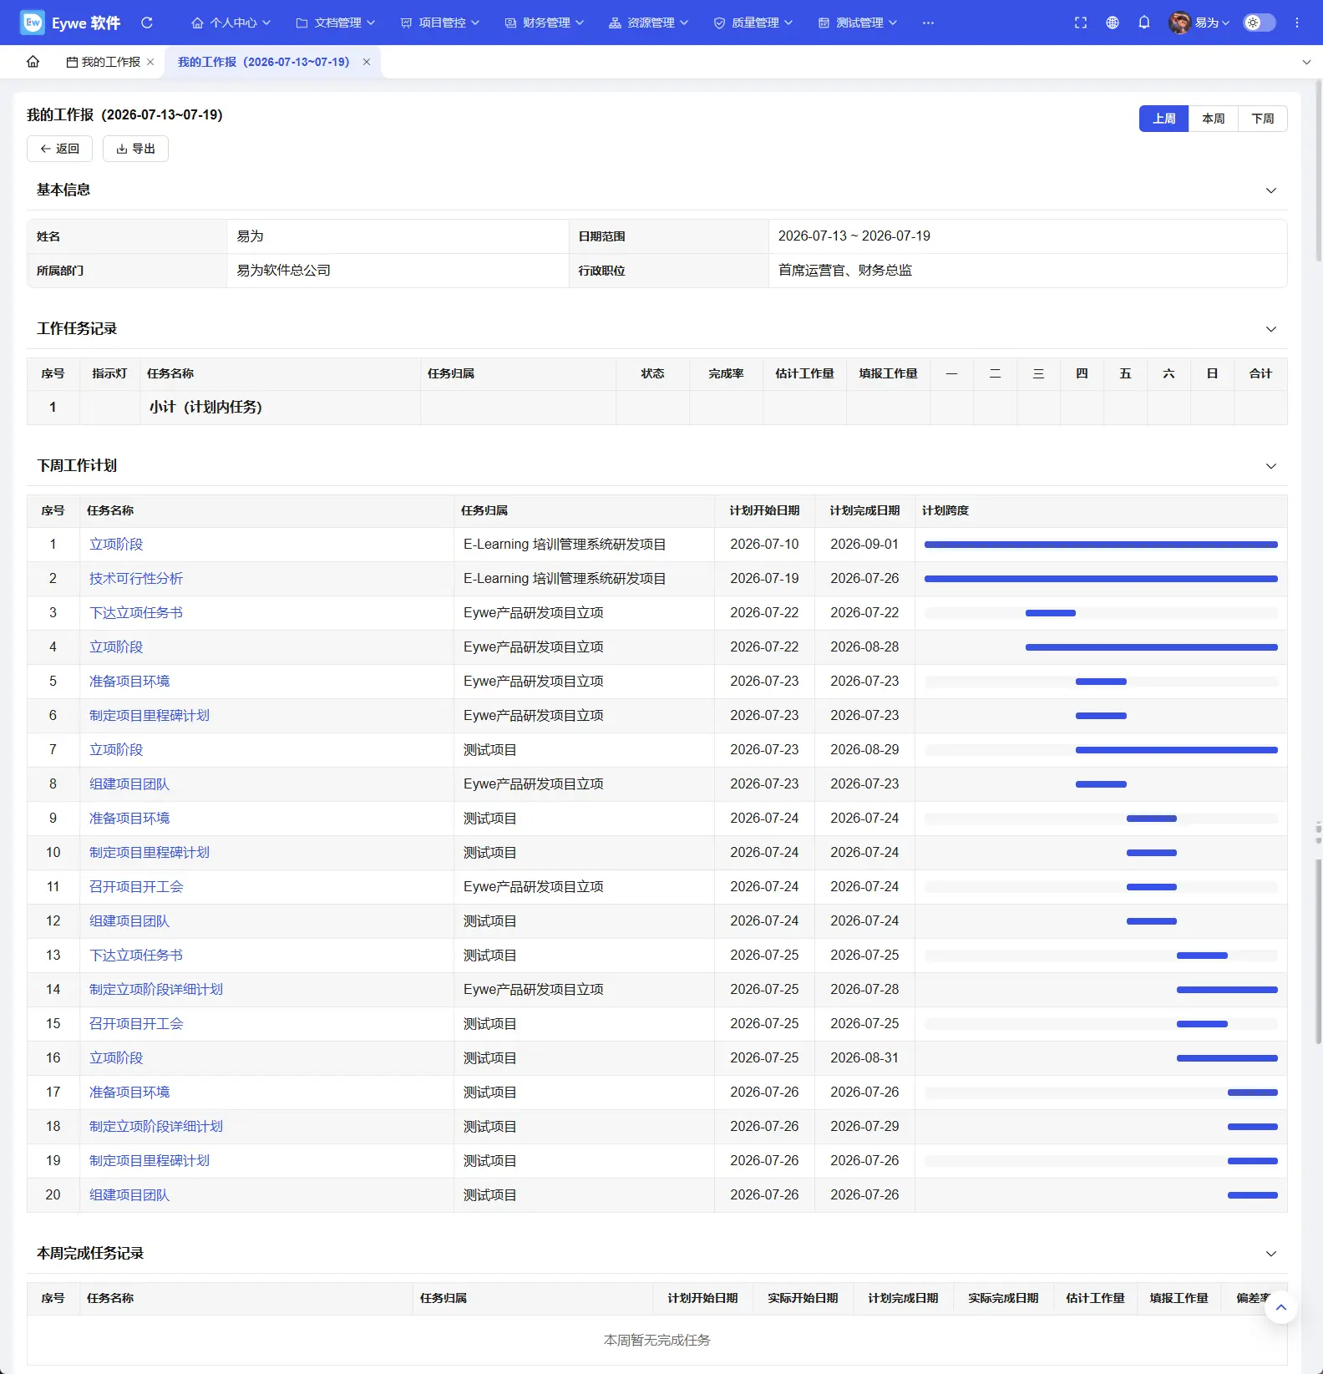Viewport: 1323px width, 1374px height.
Task: Open 质量管理 dropdown menu
Action: (x=753, y=23)
